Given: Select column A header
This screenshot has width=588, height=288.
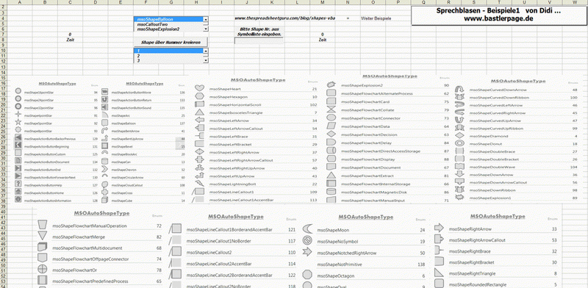Looking at the screenshot, I should [20, 2].
